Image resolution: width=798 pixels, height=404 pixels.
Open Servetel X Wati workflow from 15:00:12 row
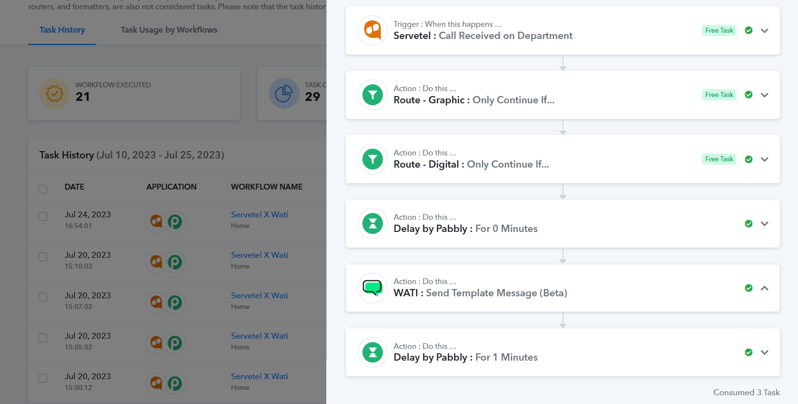[x=259, y=376]
